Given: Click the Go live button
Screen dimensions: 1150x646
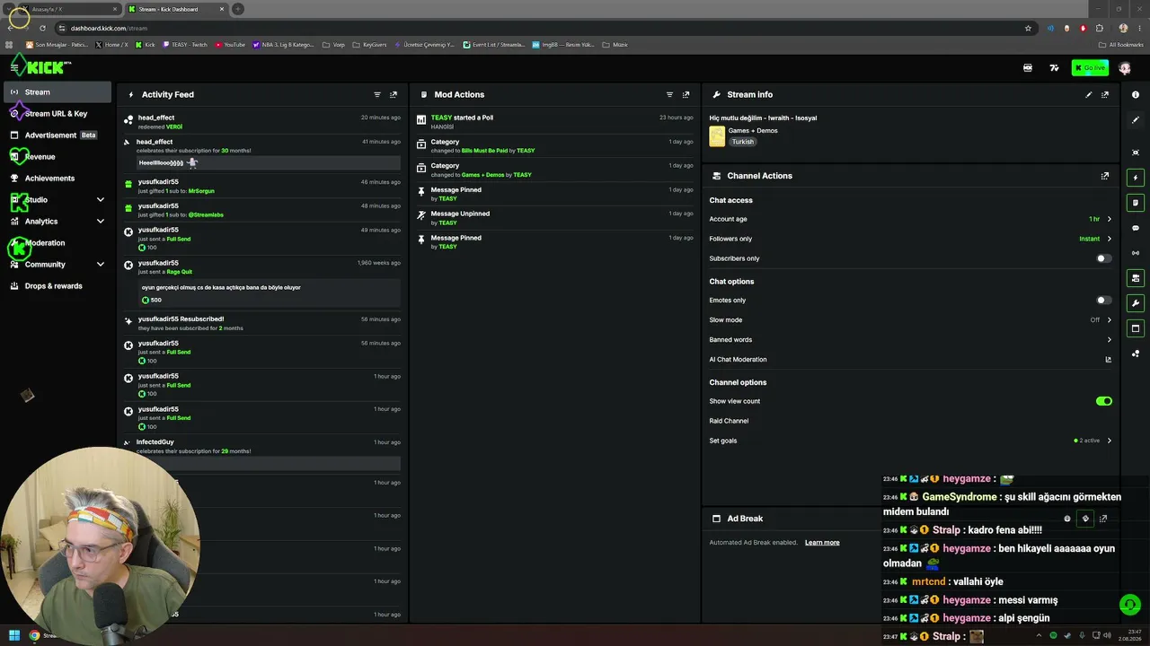Looking at the screenshot, I should click(x=1090, y=67).
